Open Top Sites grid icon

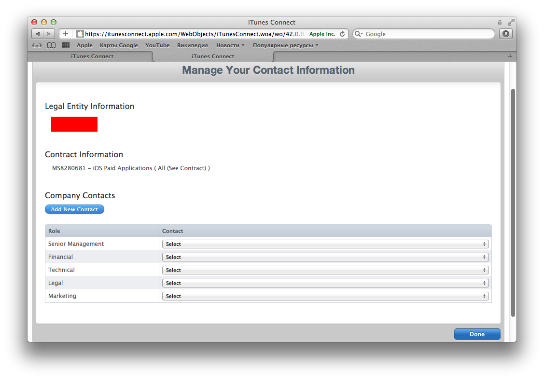pyautogui.click(x=66, y=45)
